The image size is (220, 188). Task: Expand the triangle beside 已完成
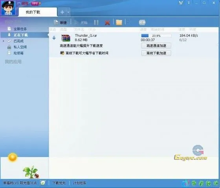click(4, 41)
